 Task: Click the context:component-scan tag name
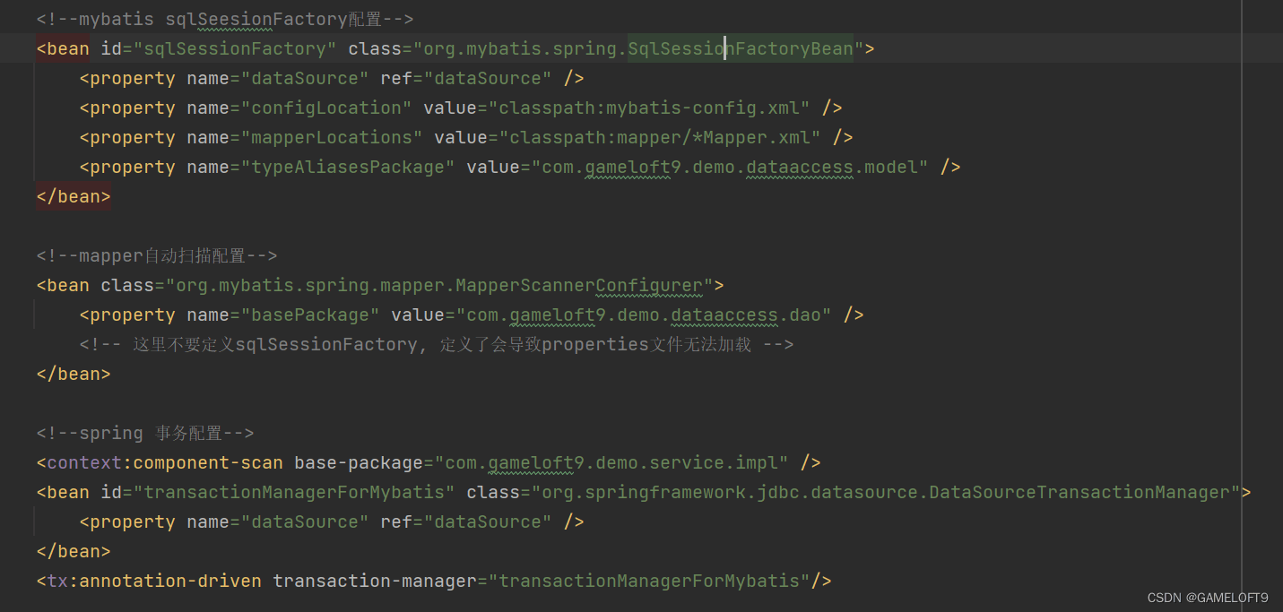(x=165, y=462)
